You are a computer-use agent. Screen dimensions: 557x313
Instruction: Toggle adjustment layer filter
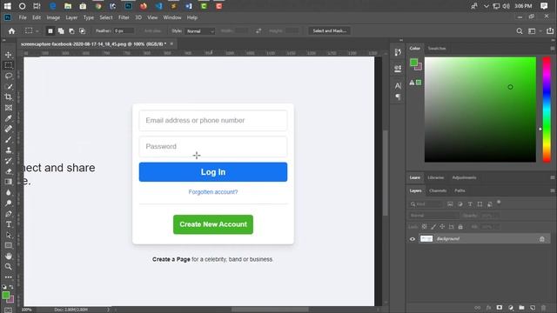tap(460, 204)
